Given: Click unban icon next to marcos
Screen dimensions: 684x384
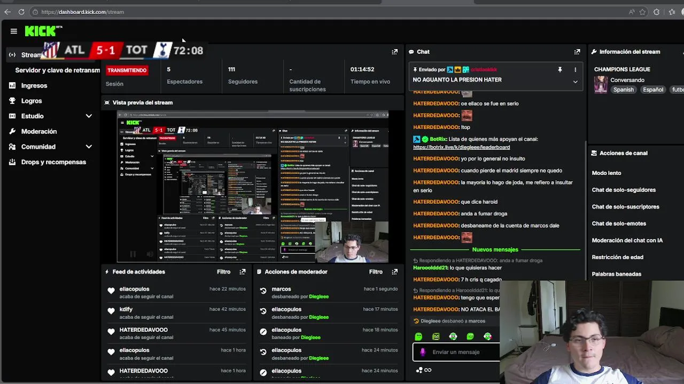Looking at the screenshot, I should (x=263, y=291).
